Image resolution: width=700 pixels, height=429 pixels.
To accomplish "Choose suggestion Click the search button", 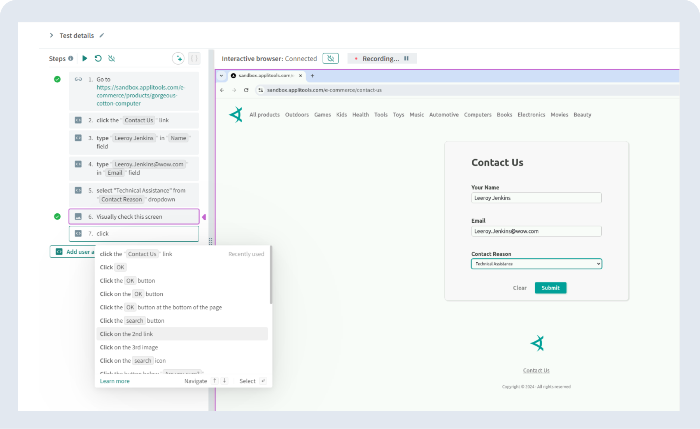I will click(182, 321).
